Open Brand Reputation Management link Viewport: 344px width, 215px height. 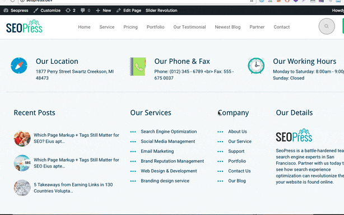click(173, 161)
